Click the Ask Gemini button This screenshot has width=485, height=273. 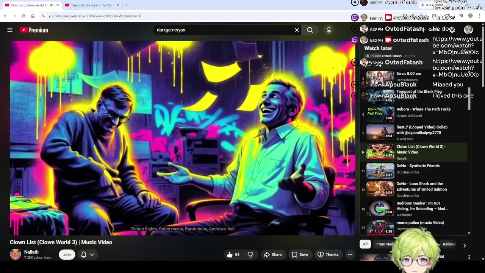(x=432, y=5)
